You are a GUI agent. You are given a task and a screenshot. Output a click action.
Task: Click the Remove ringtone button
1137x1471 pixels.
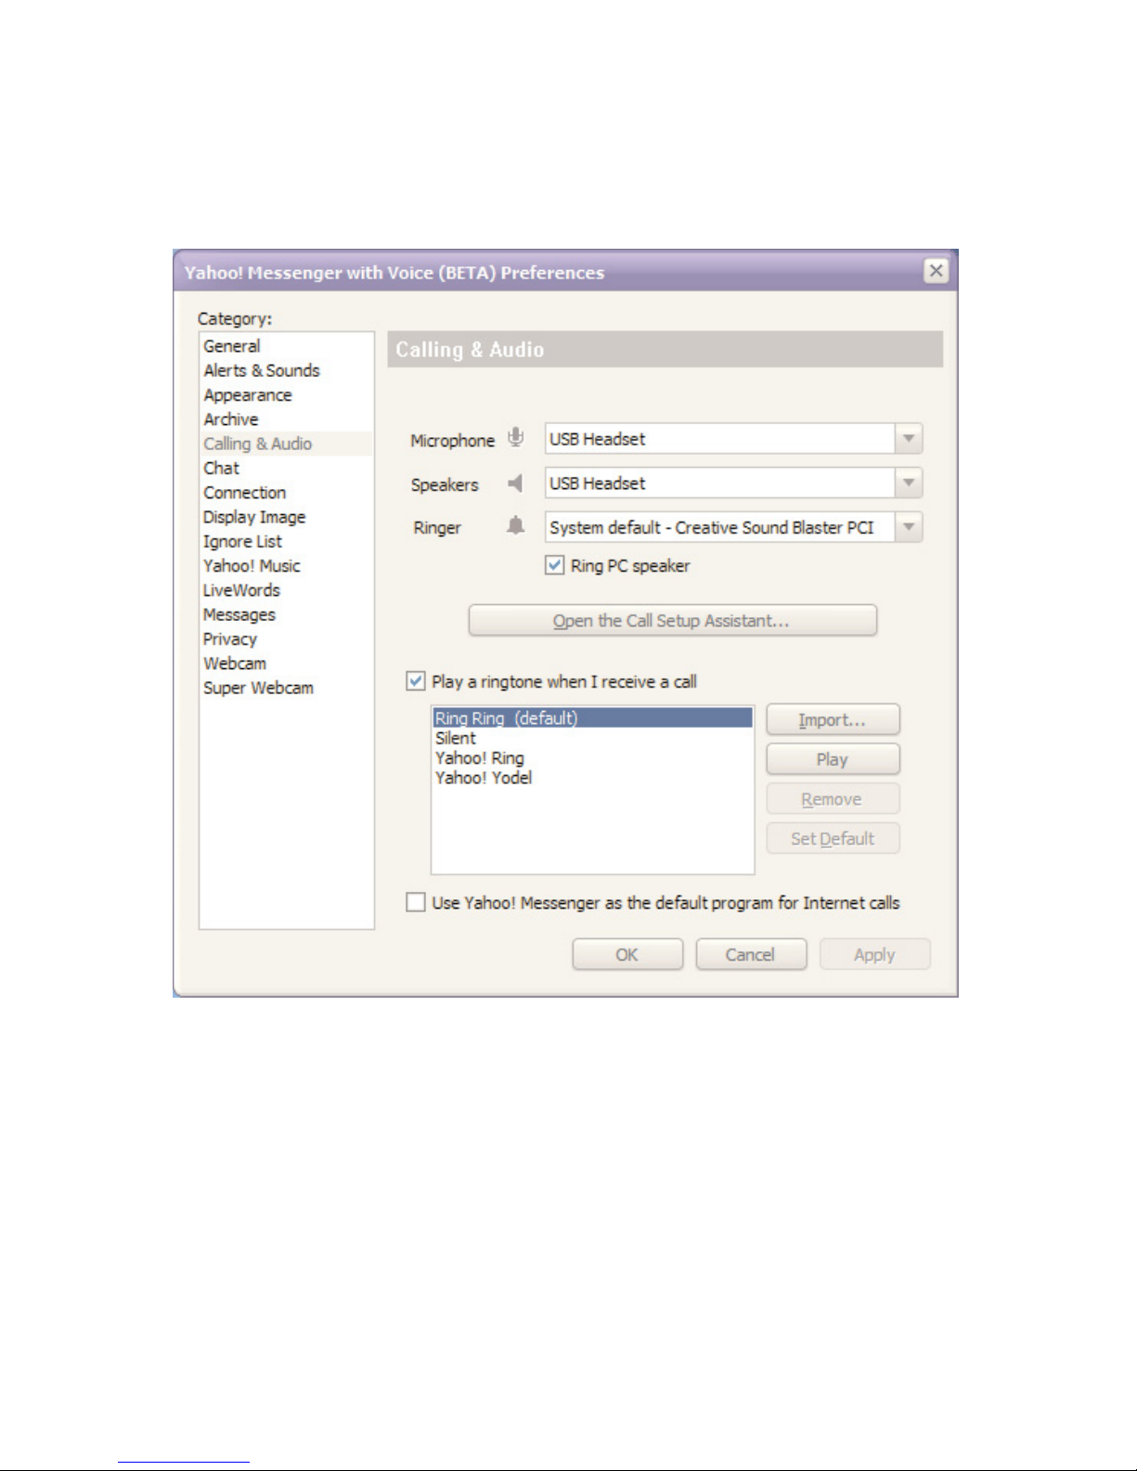click(833, 799)
